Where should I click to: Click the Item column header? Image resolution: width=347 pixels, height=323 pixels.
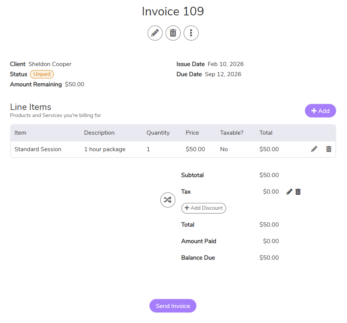tap(20, 133)
